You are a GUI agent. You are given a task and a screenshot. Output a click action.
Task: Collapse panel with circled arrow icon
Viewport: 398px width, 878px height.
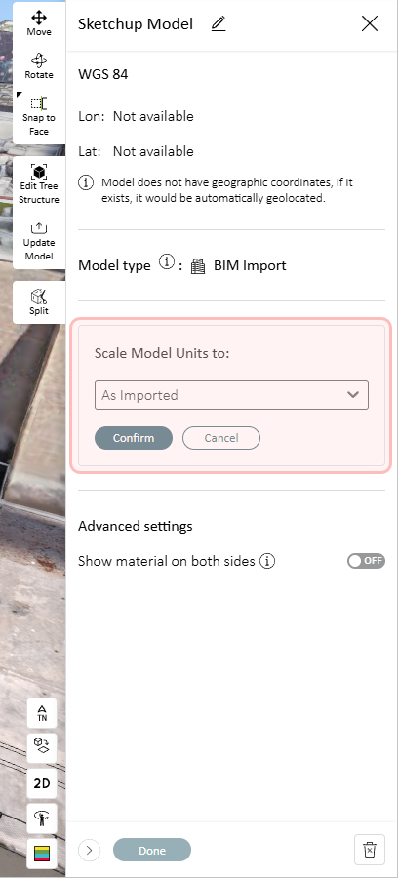tap(89, 850)
